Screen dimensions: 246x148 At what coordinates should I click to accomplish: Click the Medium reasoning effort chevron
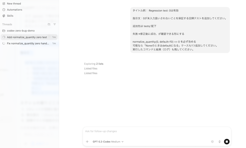coord(122,142)
